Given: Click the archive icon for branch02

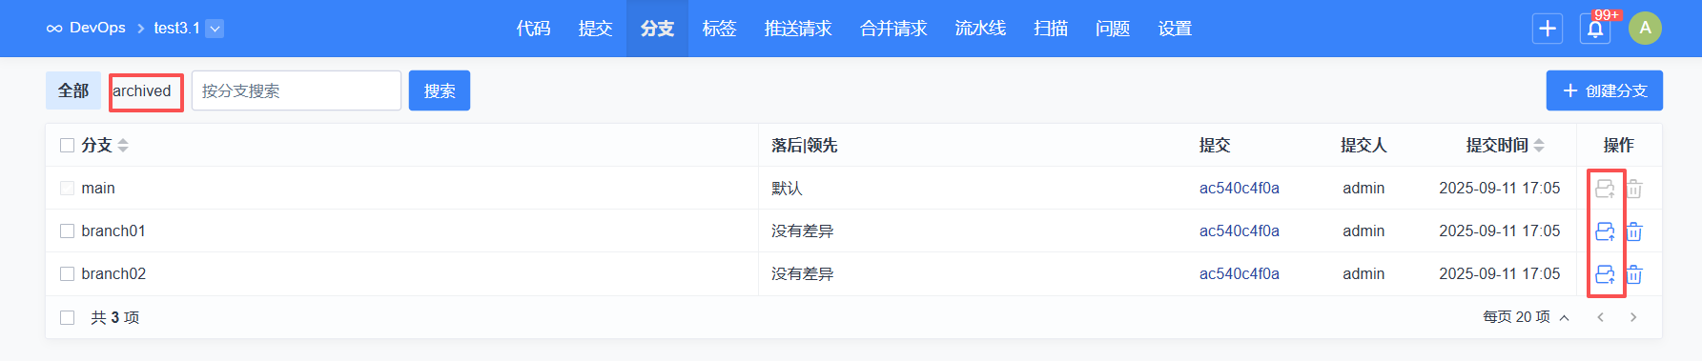Looking at the screenshot, I should tap(1605, 274).
